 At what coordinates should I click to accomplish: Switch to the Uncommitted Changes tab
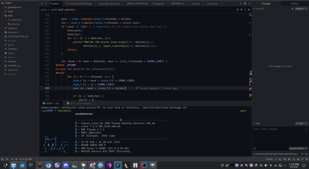(x=79, y=3)
